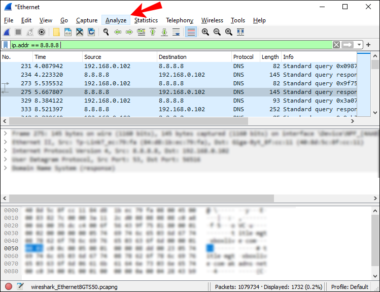Expand the Domain Name System row

[x=6, y=168]
